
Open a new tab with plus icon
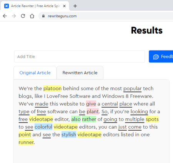pyautogui.click(x=75, y=6)
